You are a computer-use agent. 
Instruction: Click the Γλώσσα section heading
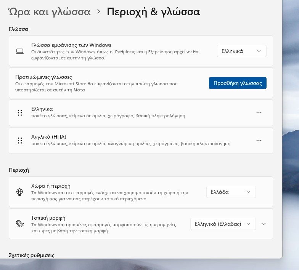tap(18, 29)
